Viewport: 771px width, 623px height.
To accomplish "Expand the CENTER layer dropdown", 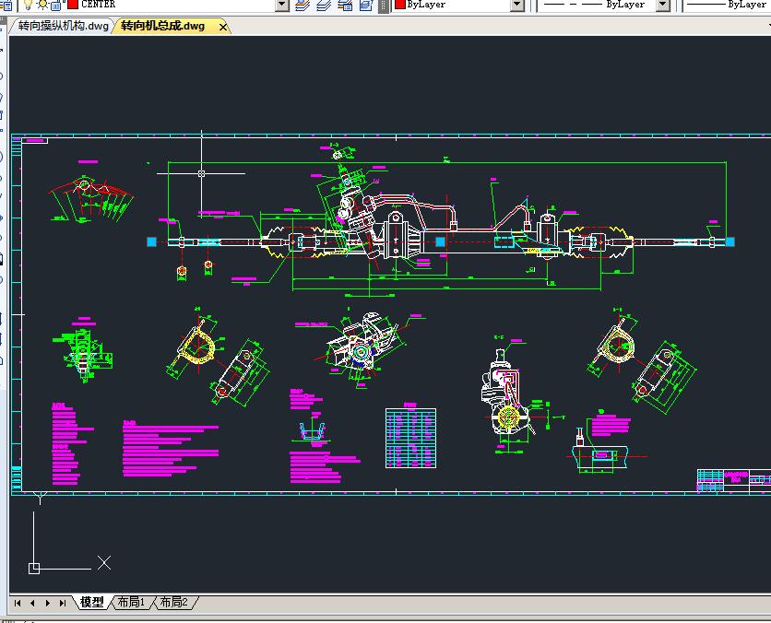I will (x=282, y=5).
